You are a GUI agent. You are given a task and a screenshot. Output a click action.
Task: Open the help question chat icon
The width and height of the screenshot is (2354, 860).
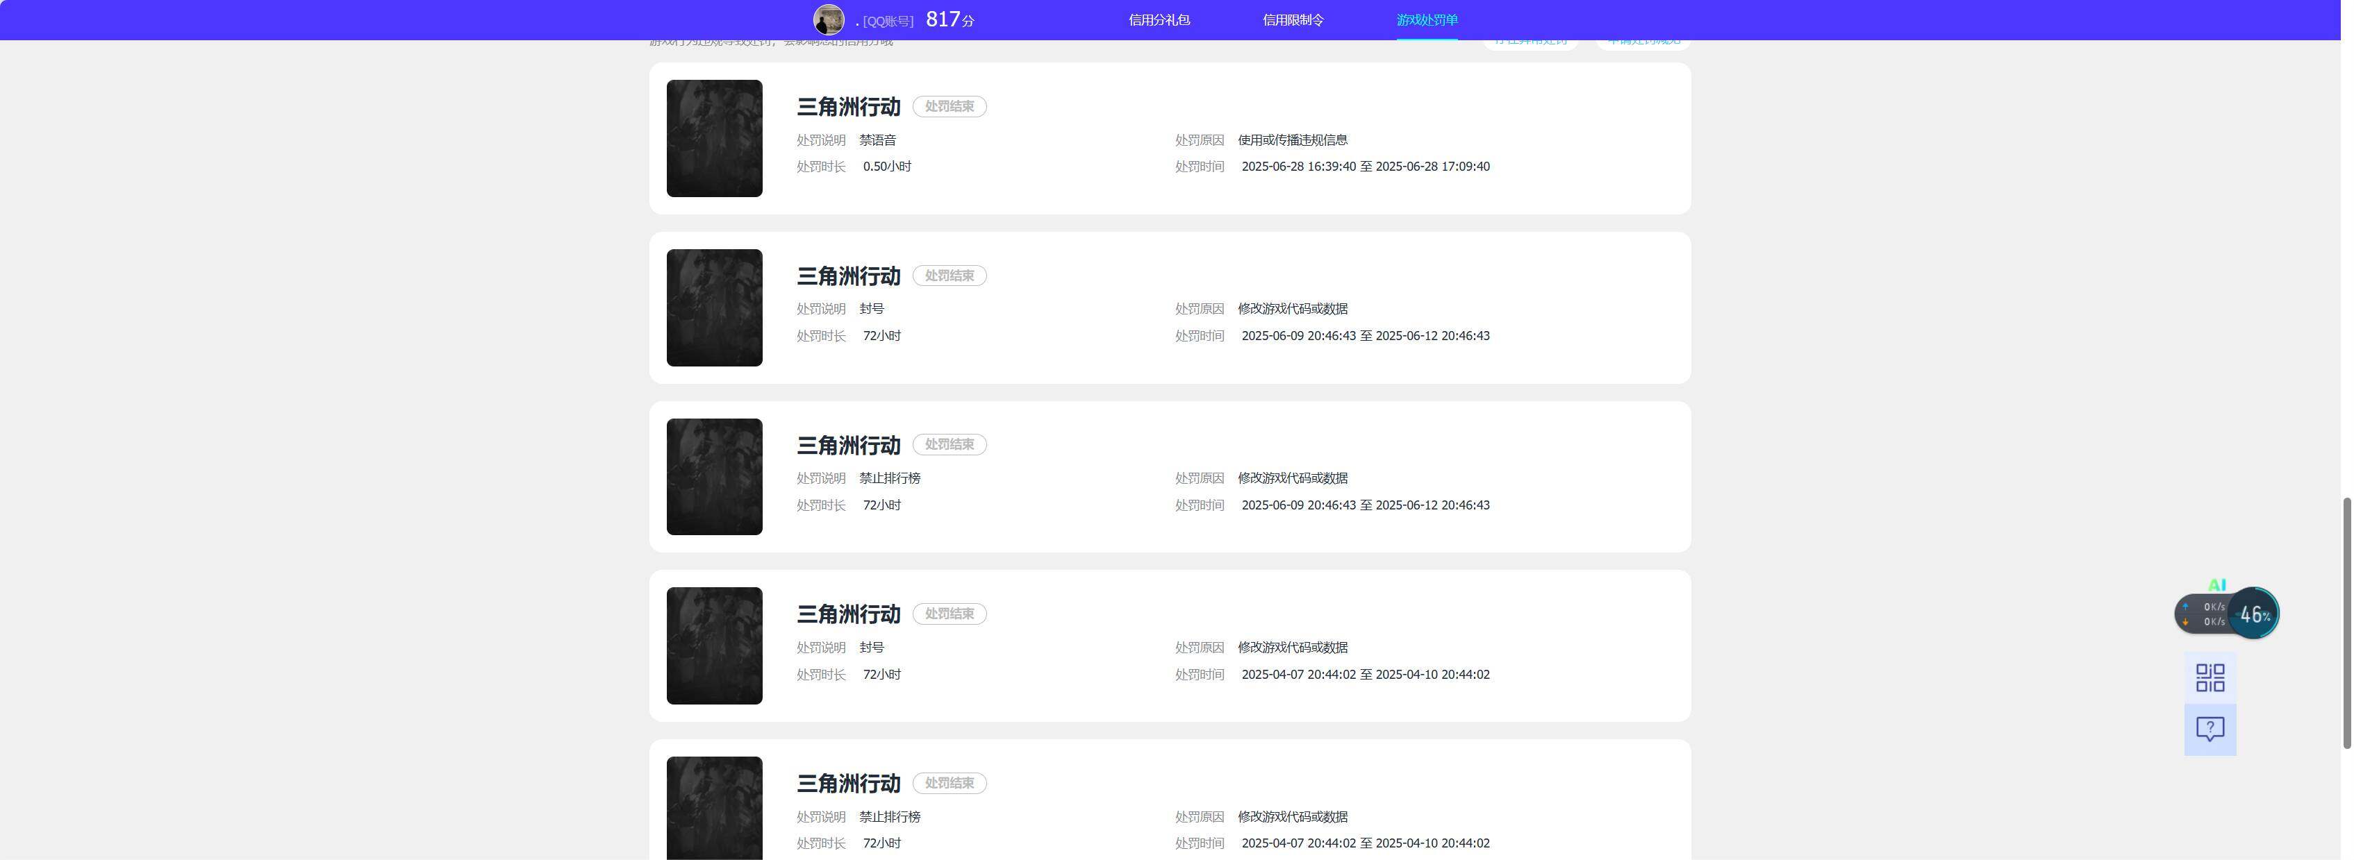[x=2210, y=729]
